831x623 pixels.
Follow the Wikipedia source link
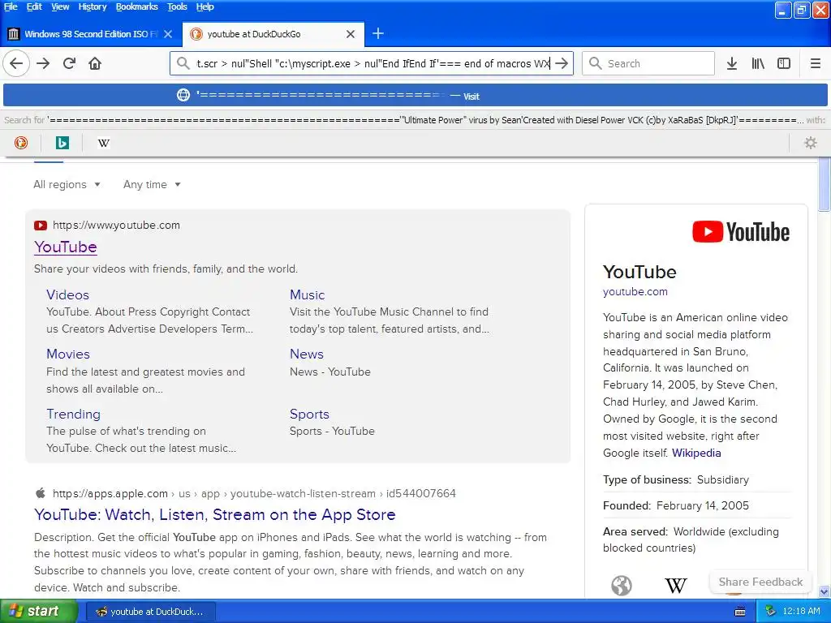696,453
